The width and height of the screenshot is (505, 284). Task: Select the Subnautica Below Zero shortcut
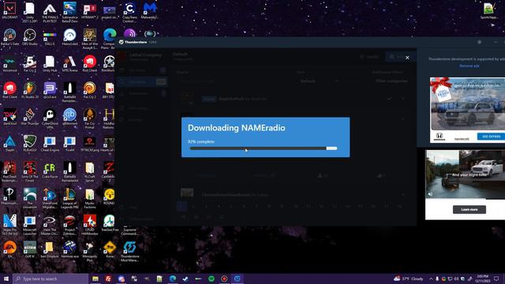pyautogui.click(x=69, y=13)
